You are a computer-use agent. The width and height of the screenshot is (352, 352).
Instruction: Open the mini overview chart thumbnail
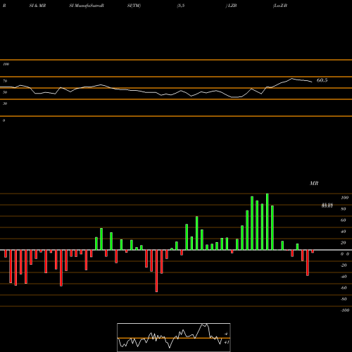(x=174, y=337)
